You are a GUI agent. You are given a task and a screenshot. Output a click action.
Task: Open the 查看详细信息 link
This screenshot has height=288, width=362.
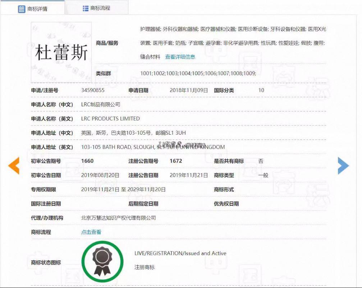[180, 57]
